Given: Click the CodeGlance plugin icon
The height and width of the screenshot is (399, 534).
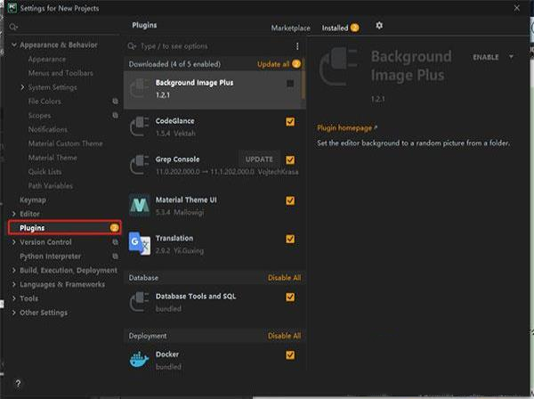Looking at the screenshot, I should [x=140, y=126].
